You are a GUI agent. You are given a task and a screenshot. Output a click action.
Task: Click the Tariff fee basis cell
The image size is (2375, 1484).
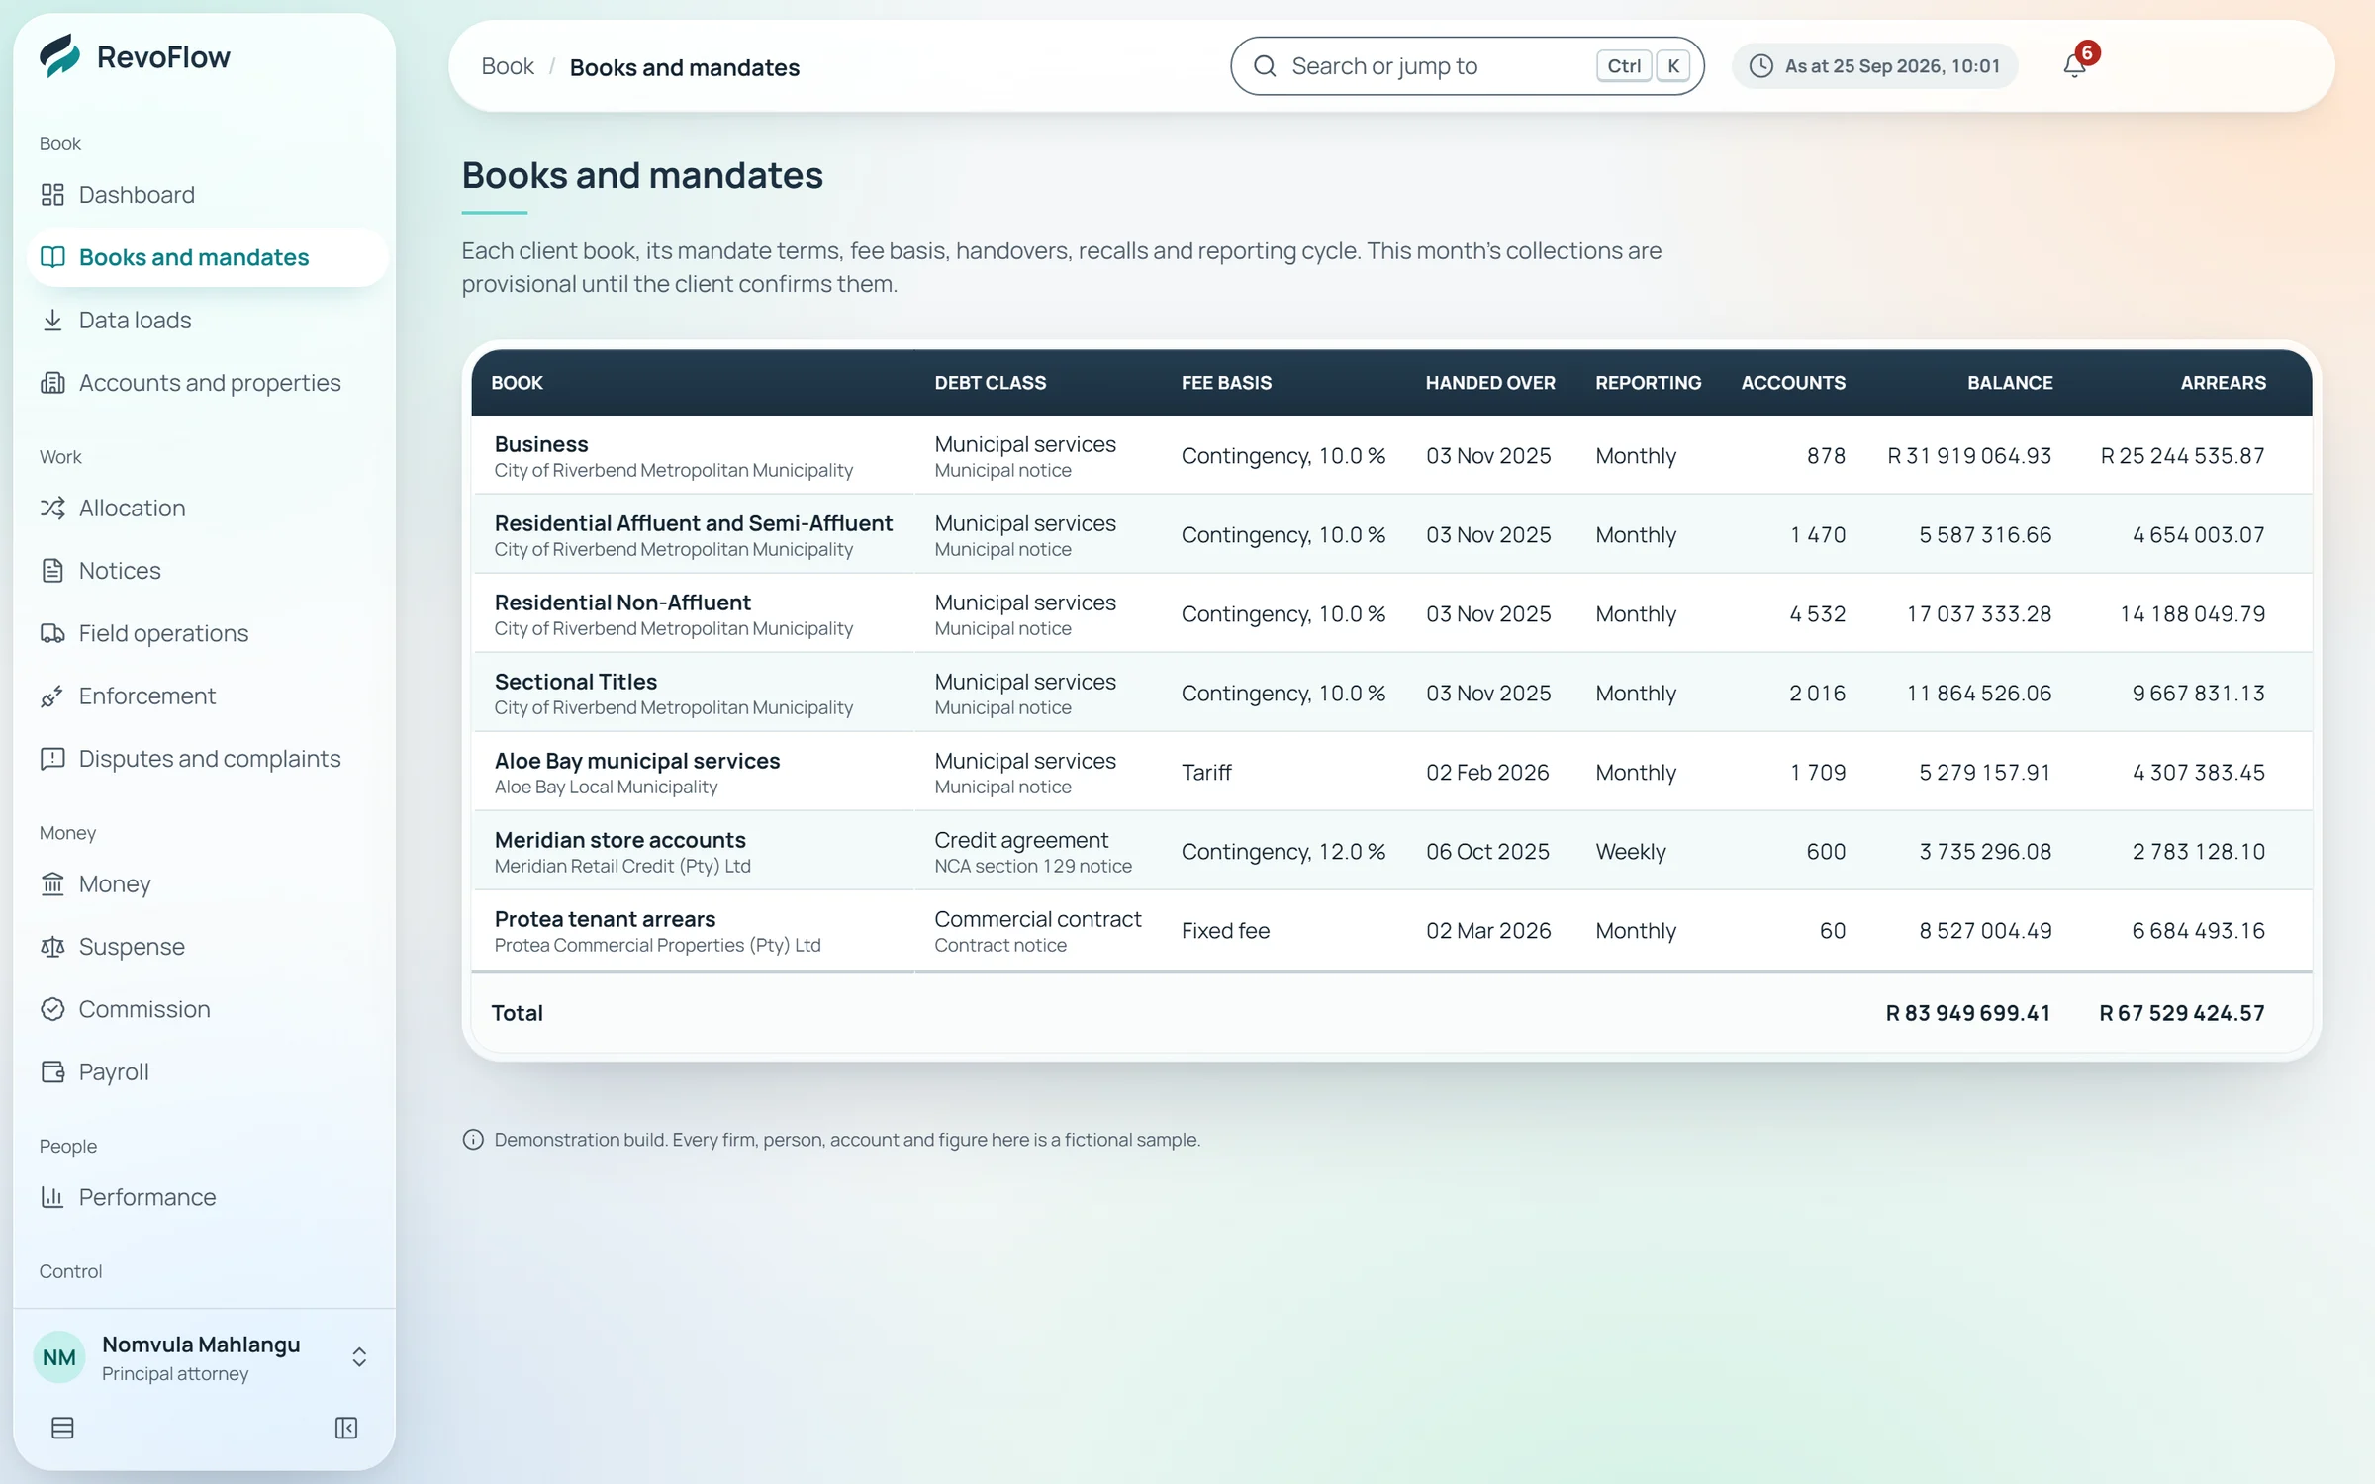1206,773
